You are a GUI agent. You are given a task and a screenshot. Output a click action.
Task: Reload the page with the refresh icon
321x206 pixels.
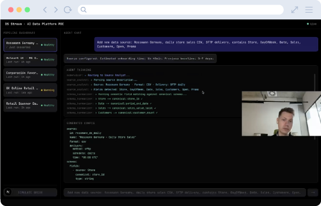[x=68, y=10]
